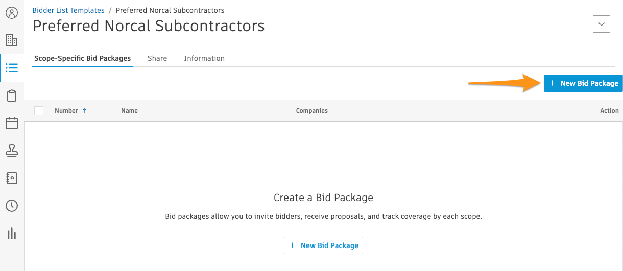Click the blue New Bid Package button
623x271 pixels.
tap(583, 83)
